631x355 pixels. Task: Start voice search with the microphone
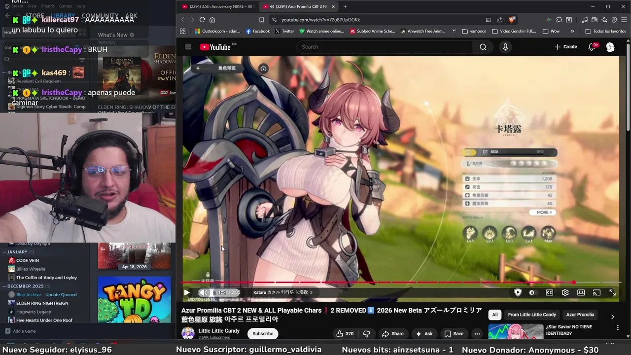click(505, 47)
